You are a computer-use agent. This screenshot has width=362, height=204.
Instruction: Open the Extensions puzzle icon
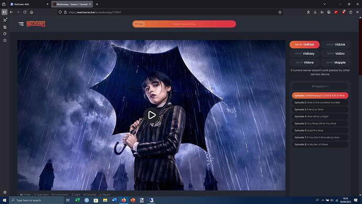point(350,12)
